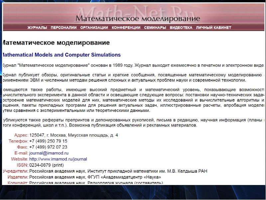Click the E-mail field label
Image resolution: width=266 pixels, height=200 pixels.
pyautogui.click(x=21, y=153)
